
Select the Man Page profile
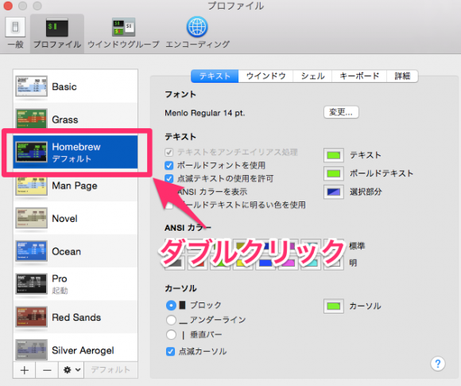(76, 186)
